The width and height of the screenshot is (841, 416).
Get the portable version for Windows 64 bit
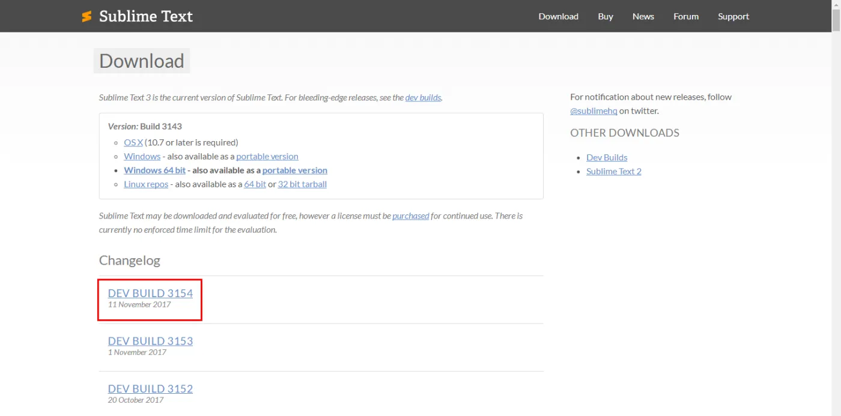pyautogui.click(x=294, y=170)
